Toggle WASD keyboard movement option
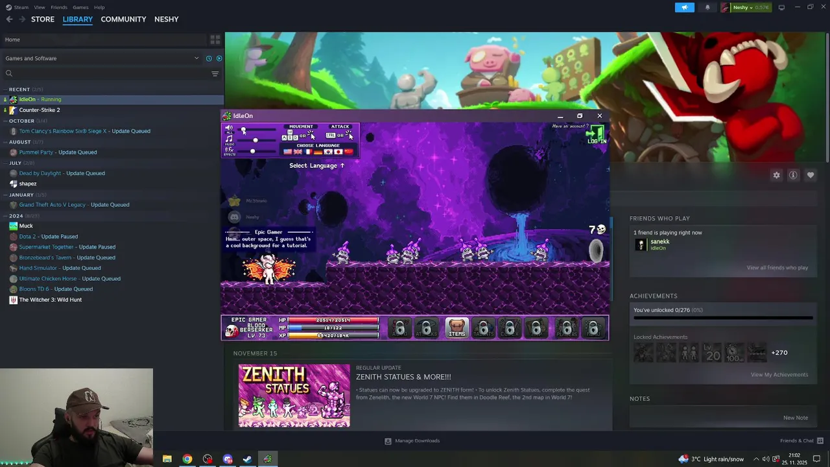This screenshot has width=830, height=467. coord(290,136)
